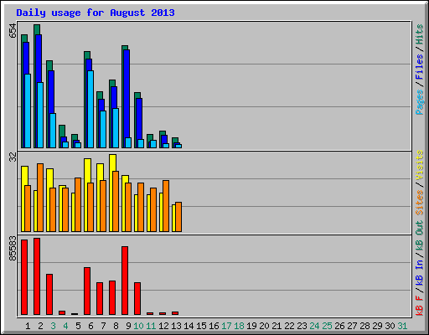The width and height of the screenshot is (429, 335).
Task: Select day 6 on the date axis
Action: point(90,326)
